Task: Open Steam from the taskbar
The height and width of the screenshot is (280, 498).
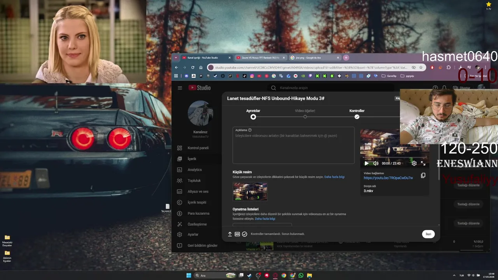Action: point(249,275)
